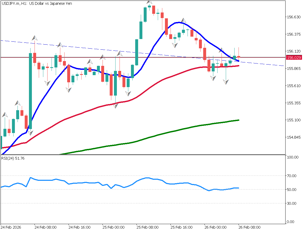Click the end marker of the red moving average
Viewport: 306px width, 231px height.
click(239, 66)
